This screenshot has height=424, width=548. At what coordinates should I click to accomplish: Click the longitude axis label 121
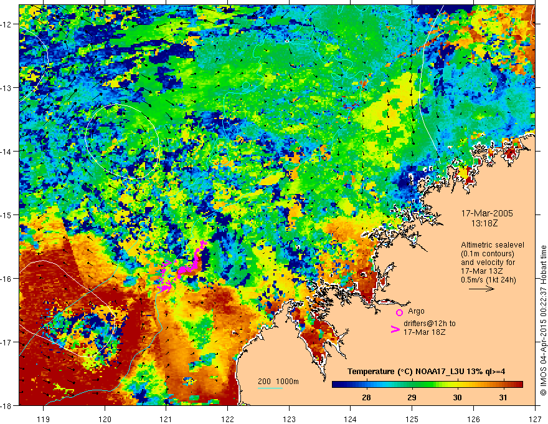(x=166, y=419)
